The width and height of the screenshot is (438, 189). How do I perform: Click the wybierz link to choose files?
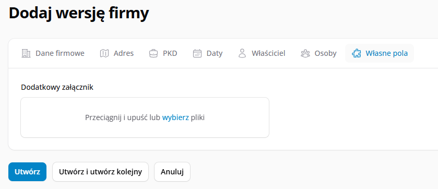point(175,118)
